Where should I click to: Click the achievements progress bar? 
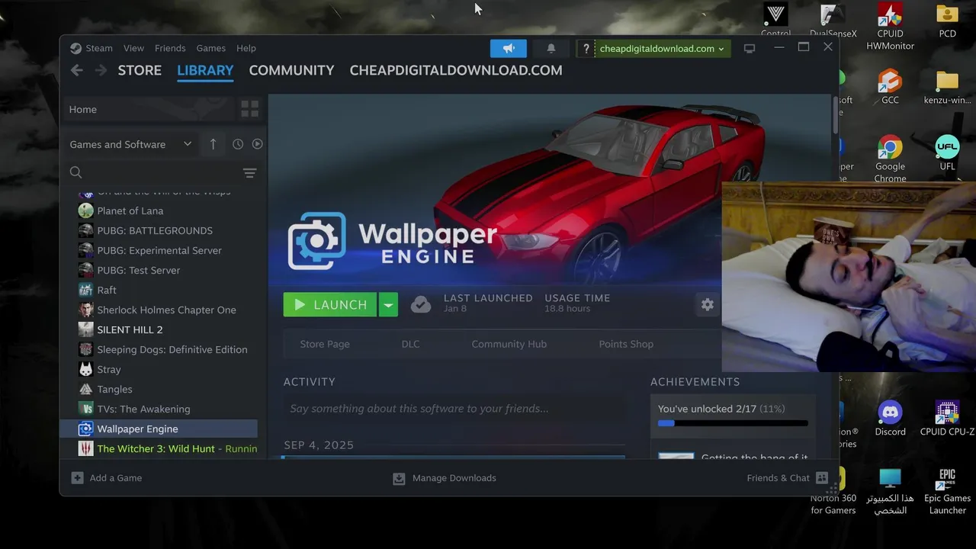coord(733,423)
